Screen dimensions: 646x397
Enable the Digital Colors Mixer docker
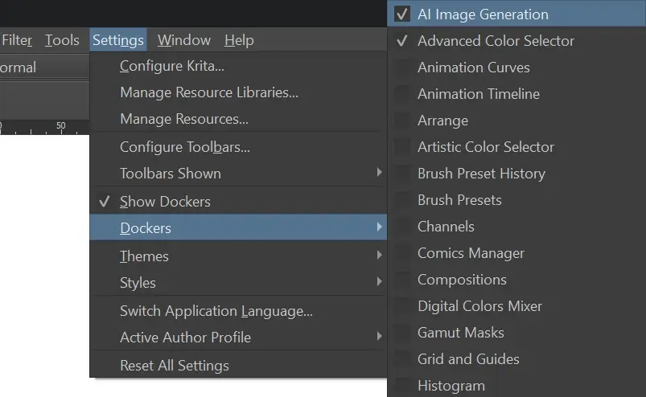tap(516, 306)
